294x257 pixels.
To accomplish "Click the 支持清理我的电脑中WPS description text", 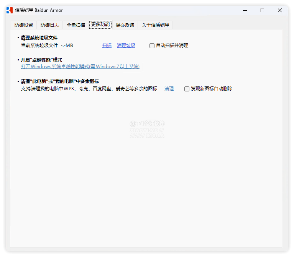I will 89,89.
